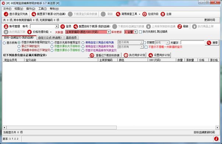Screen dimensions: 222x144
Task: Switch to 自定义公式 (未启用) tab
Action: click(50, 38)
